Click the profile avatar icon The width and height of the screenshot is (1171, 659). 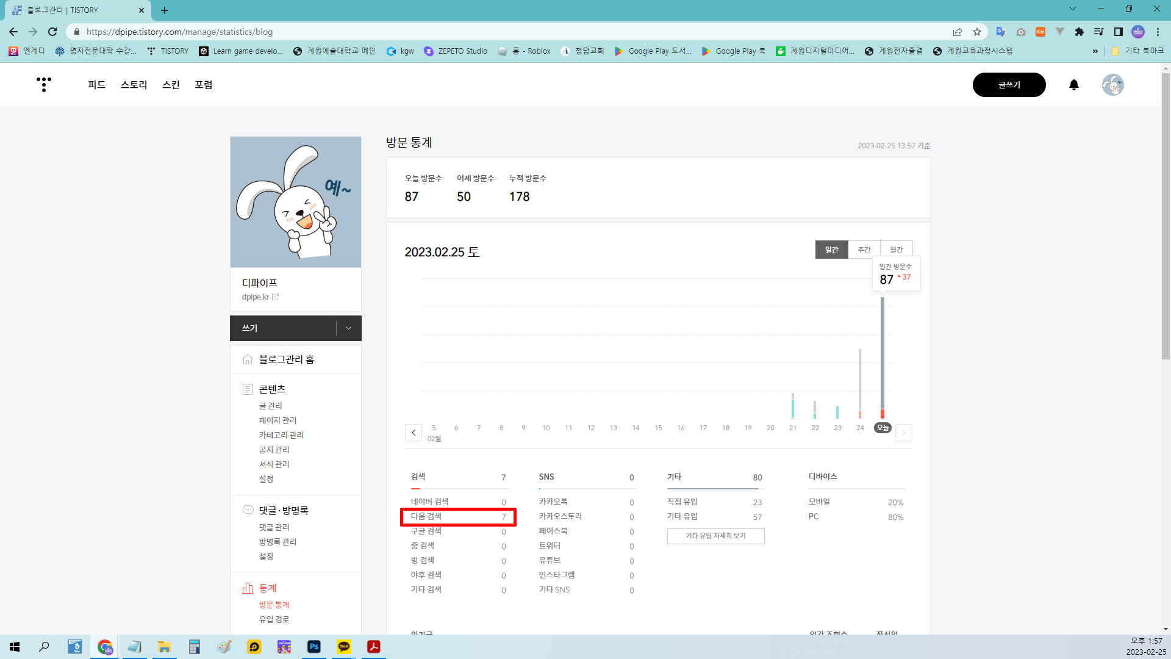1112,85
